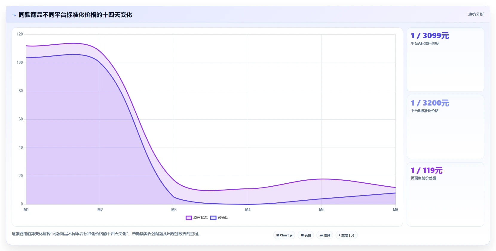The width and height of the screenshot is (496, 251).
Task: Click the 数据卡片 chip
Action: [347, 235]
